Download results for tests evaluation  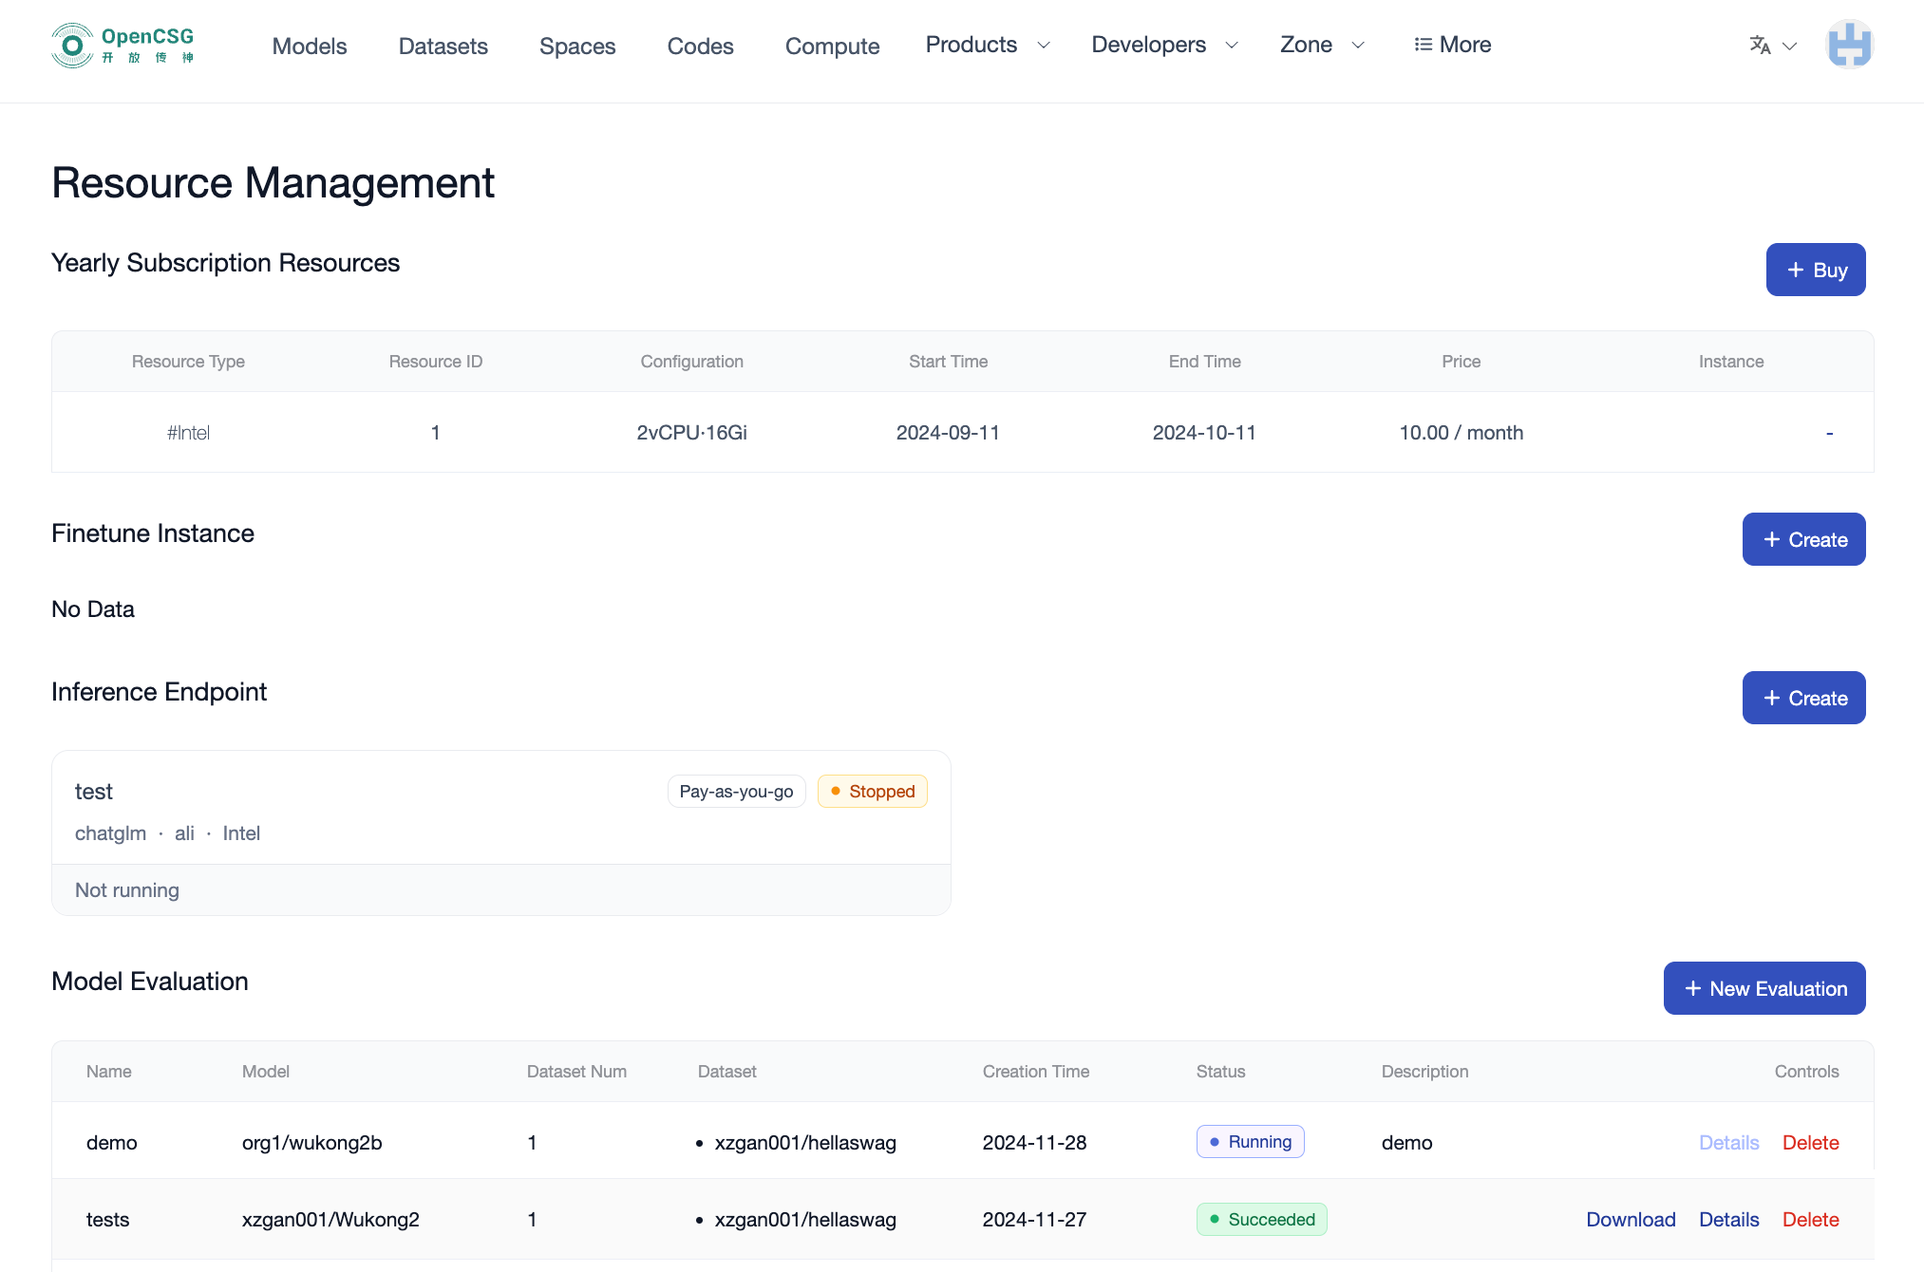click(x=1630, y=1220)
